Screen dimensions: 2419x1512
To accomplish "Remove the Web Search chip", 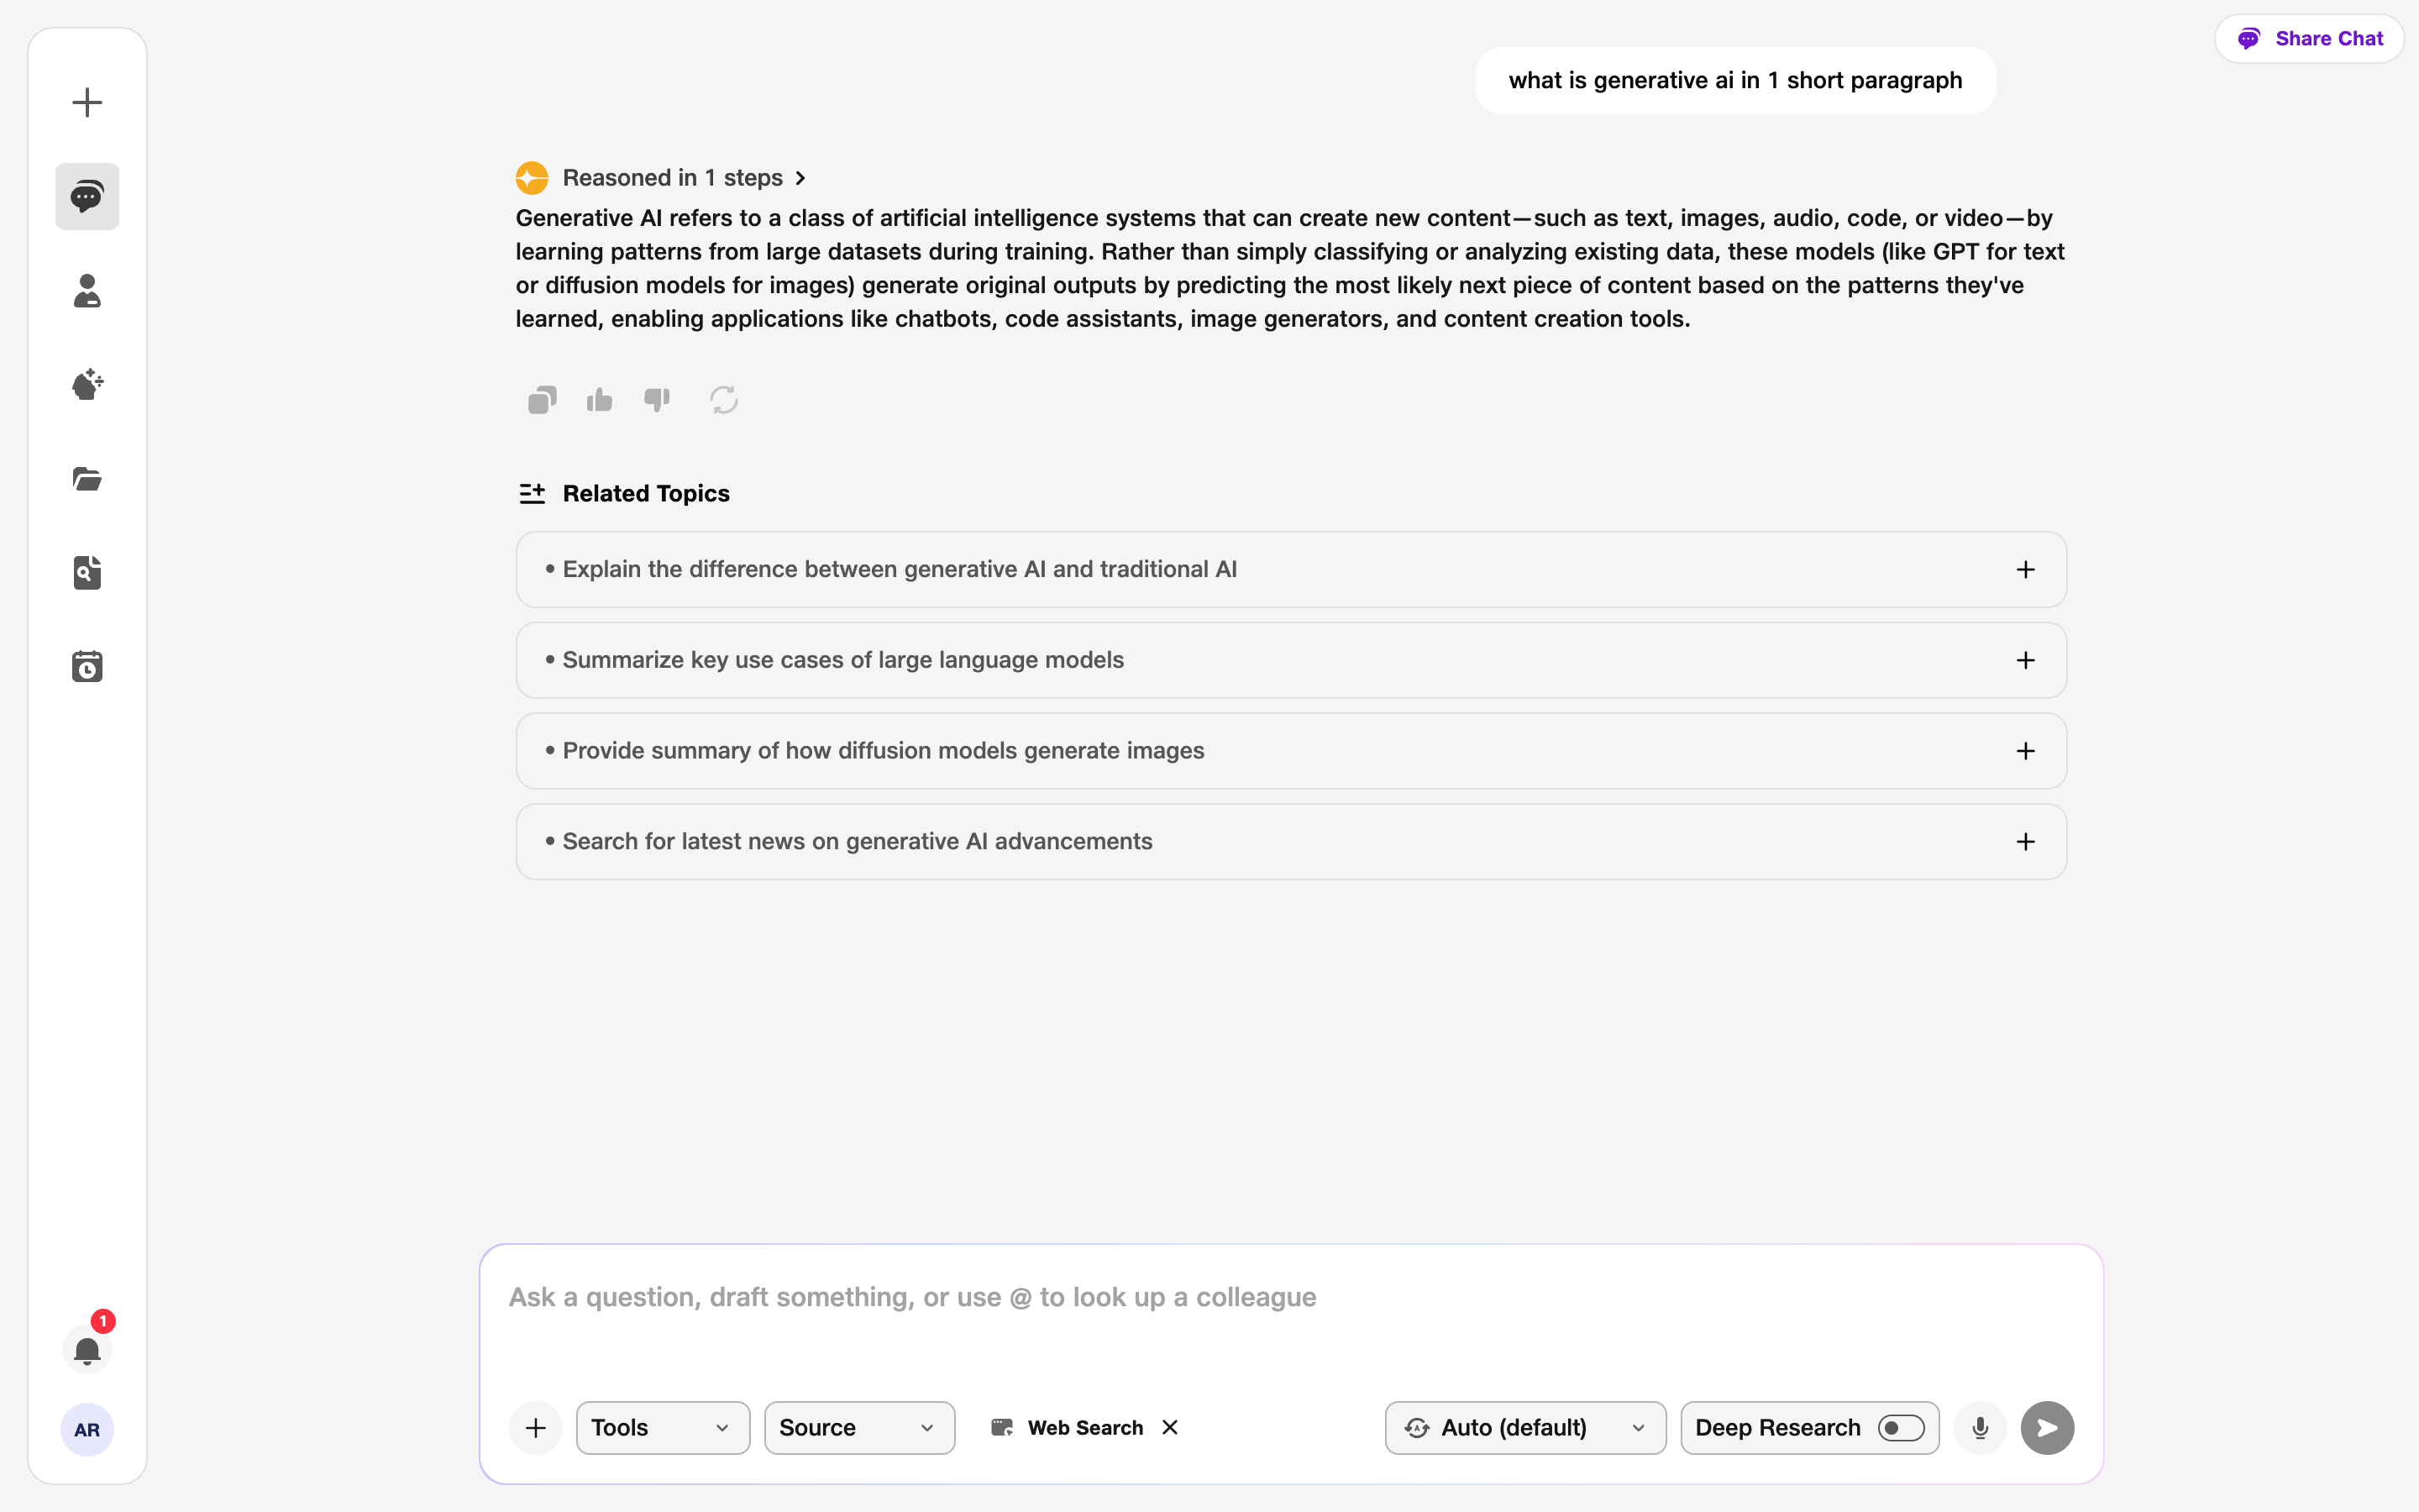I will (1169, 1427).
